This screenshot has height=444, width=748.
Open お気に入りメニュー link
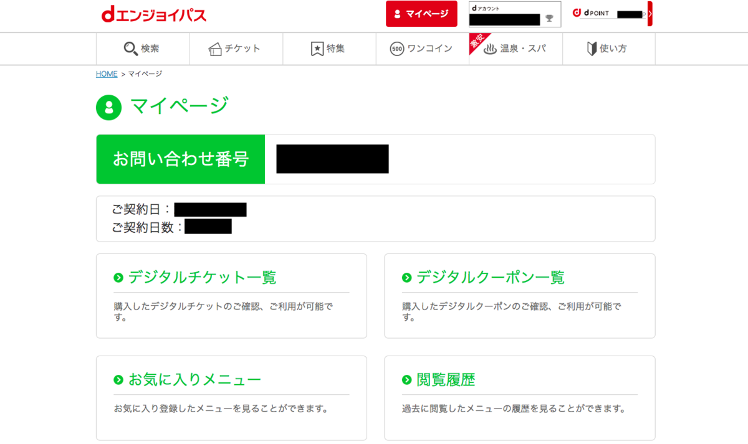[194, 379]
